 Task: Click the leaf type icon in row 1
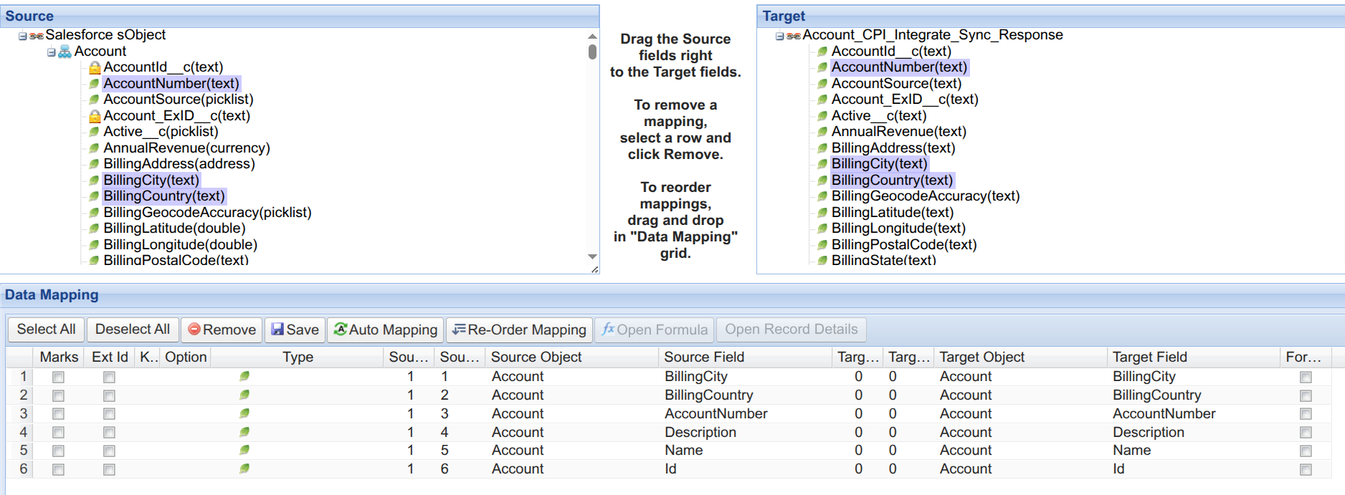coord(244,376)
